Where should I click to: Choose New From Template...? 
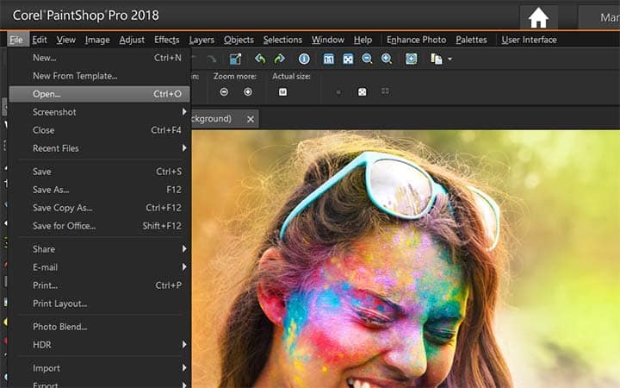(99, 76)
